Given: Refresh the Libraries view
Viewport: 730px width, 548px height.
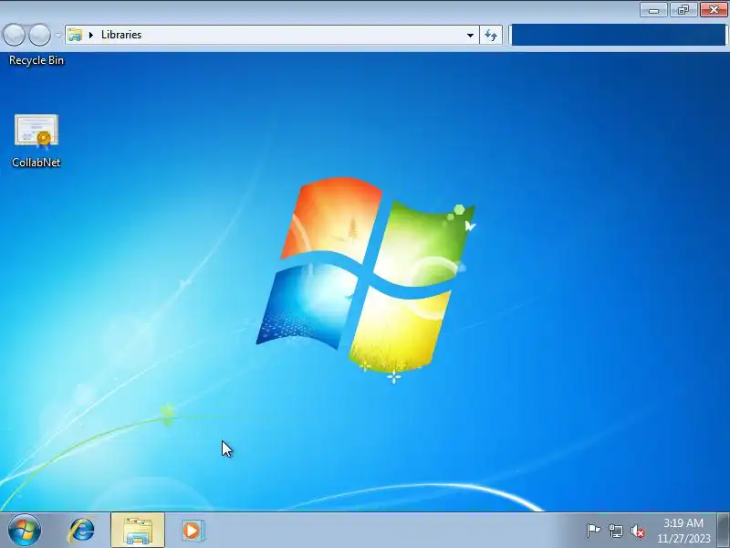Looking at the screenshot, I should [491, 35].
